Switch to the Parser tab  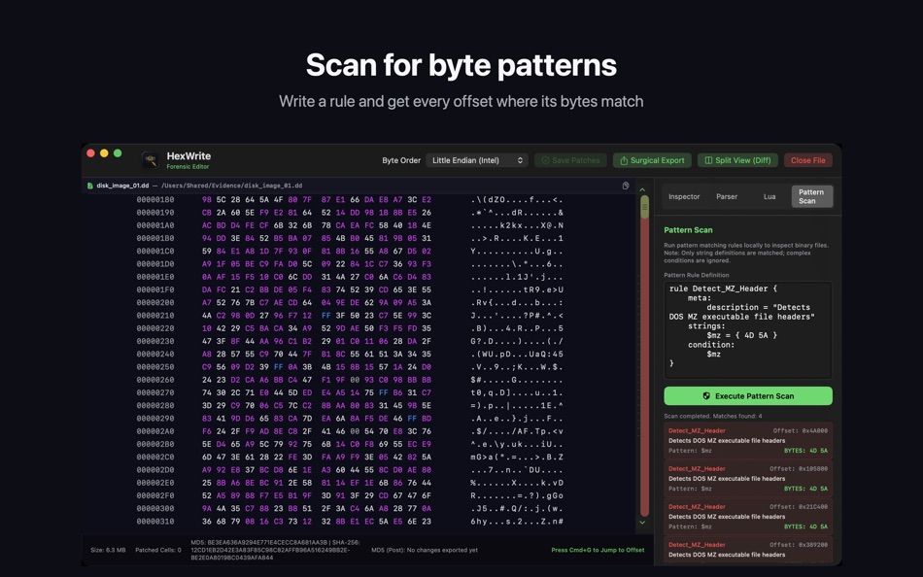(727, 196)
